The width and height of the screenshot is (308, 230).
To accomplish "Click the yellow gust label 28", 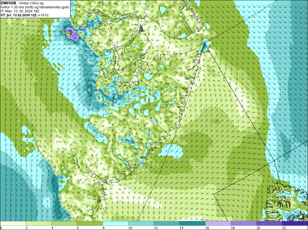I will pos(68,33).
